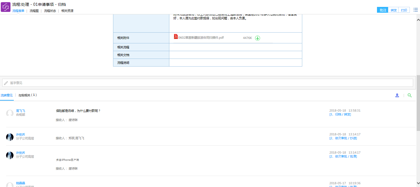Viewport: 420px width, 187px height.
Task: Click the green search magnifier icon
Action: pyautogui.click(x=410, y=95)
